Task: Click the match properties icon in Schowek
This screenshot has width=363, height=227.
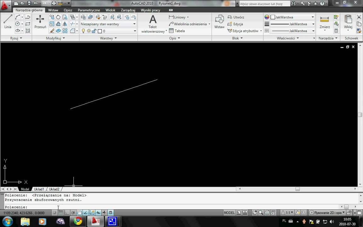Action: (359, 31)
